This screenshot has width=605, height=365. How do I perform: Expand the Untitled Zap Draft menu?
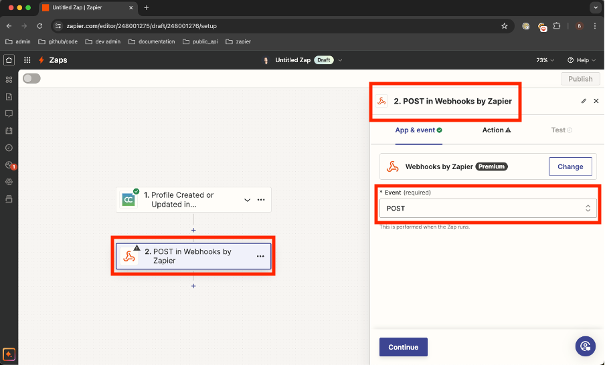point(340,60)
